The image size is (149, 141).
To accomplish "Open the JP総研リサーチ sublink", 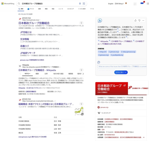I will [28, 53].
